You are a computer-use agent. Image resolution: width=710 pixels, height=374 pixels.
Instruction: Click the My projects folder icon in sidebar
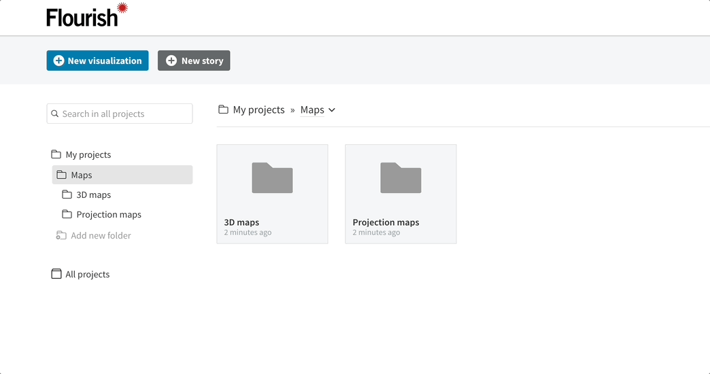coord(56,154)
